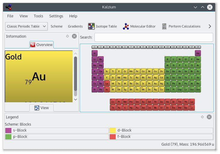This screenshot has width=220, height=154.
Task: Select the Iron (Fe) element tile
Action: coord(137,71)
